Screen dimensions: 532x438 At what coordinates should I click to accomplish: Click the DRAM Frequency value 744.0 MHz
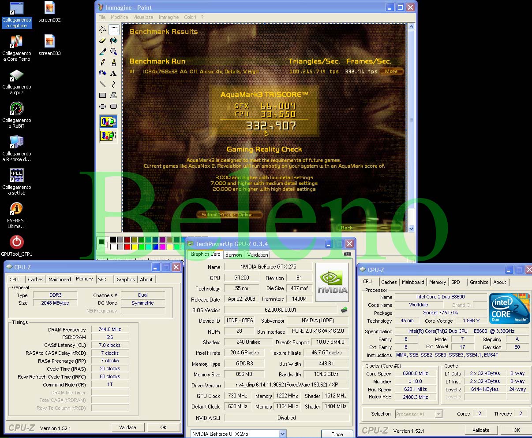point(110,329)
